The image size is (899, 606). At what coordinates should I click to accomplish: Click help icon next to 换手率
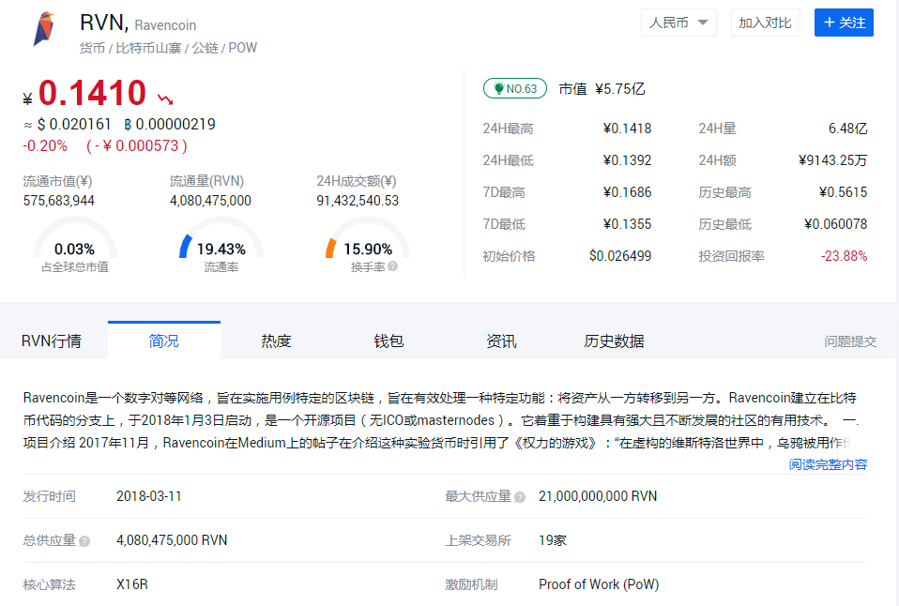(393, 266)
